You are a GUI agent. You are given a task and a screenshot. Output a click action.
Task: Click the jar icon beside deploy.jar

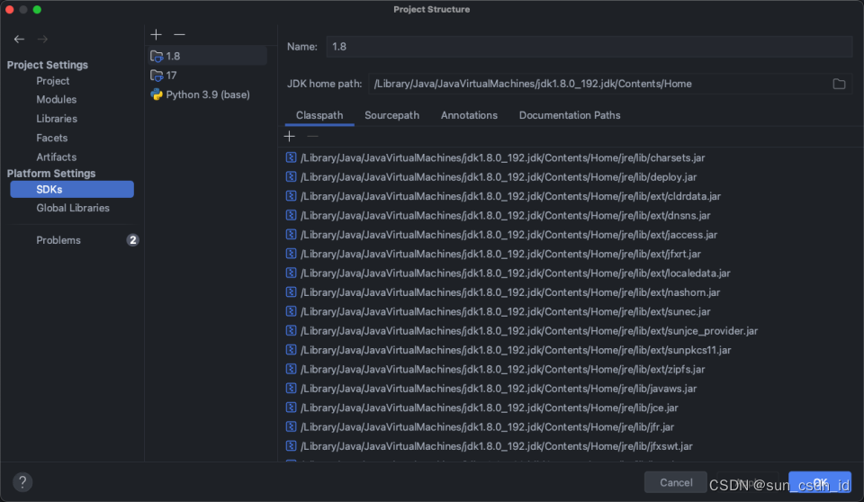pos(291,177)
